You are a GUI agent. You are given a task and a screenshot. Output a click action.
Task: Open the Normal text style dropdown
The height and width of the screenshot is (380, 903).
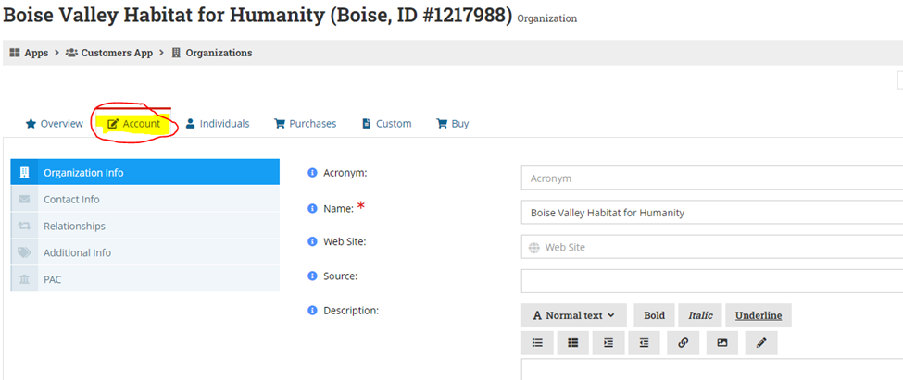pos(574,315)
